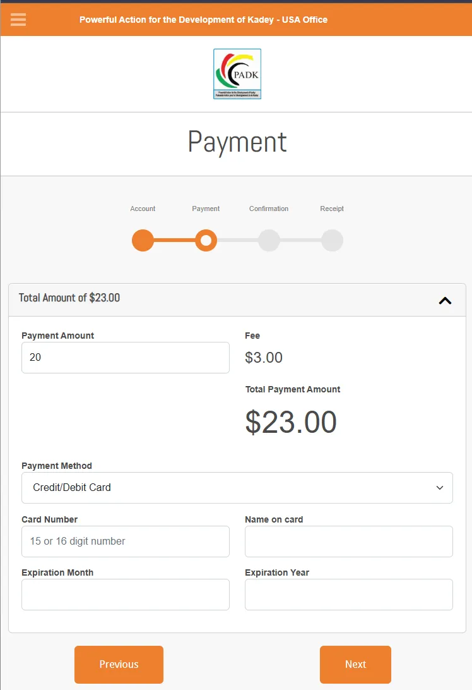Click the Payment step label

click(206, 209)
